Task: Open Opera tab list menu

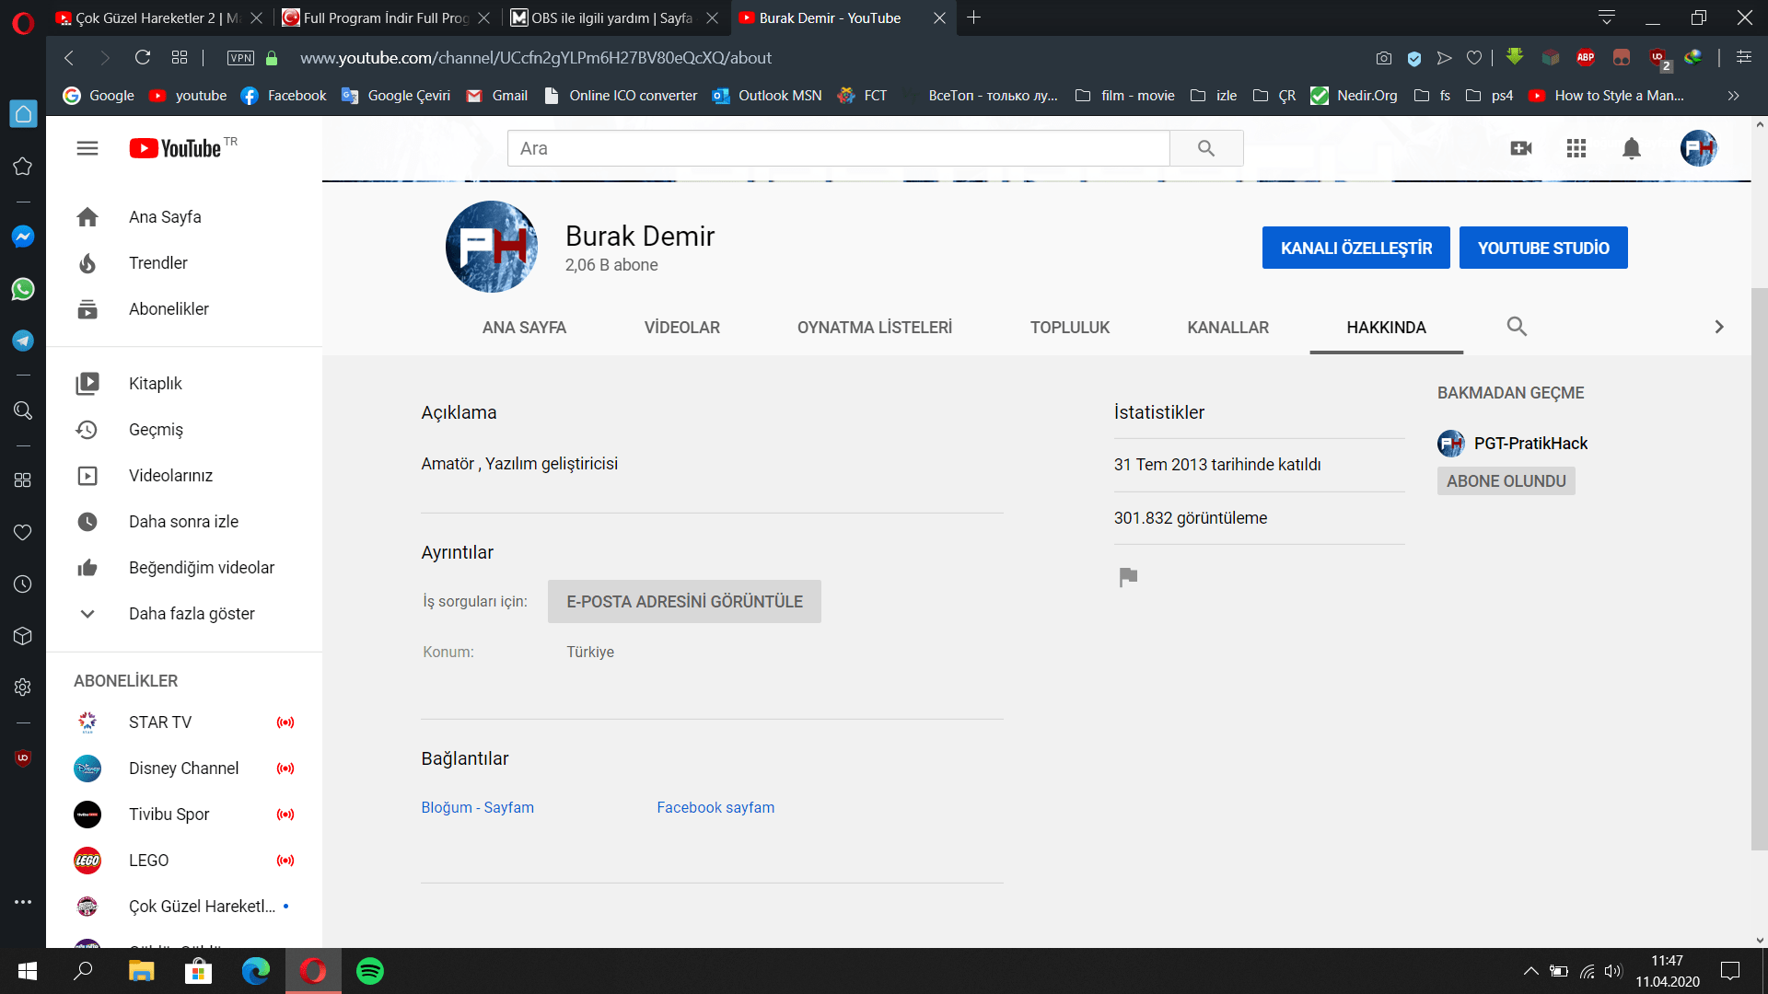Action: [x=1607, y=17]
